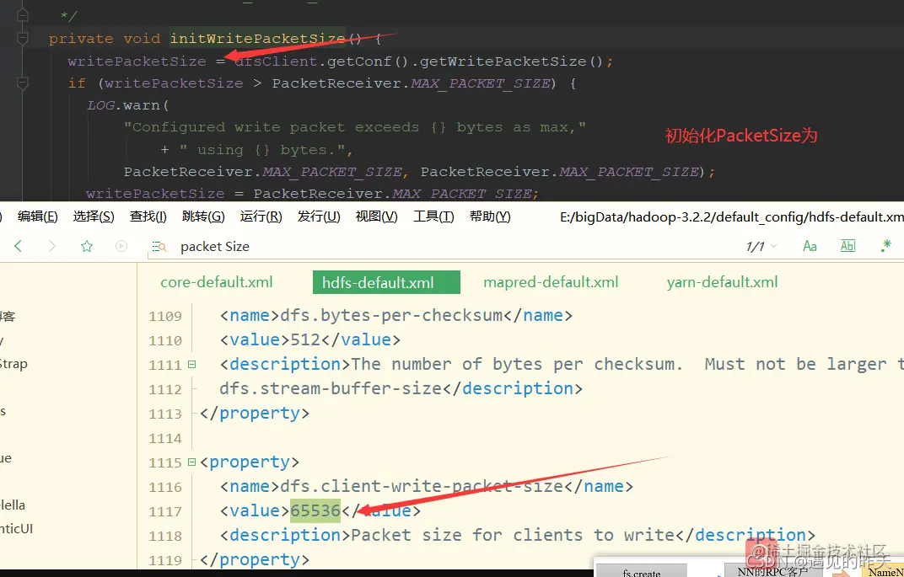This screenshot has height=577, width=904.
Task: Open the 跳转(G) menu
Action: point(203,216)
